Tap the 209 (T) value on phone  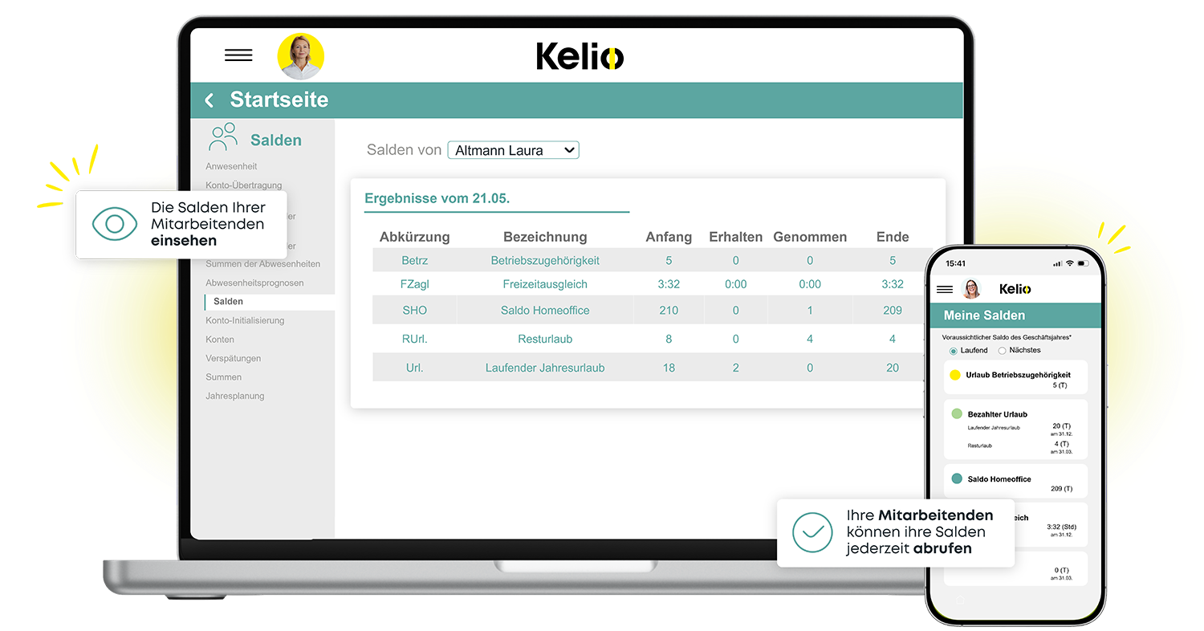click(x=1061, y=488)
